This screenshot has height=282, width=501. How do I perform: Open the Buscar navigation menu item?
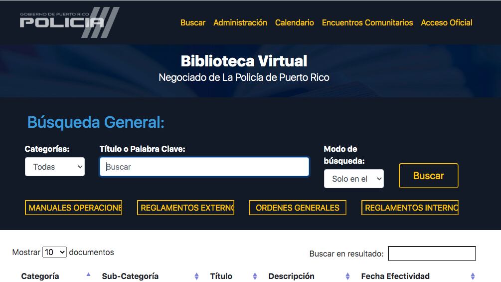pos(193,22)
